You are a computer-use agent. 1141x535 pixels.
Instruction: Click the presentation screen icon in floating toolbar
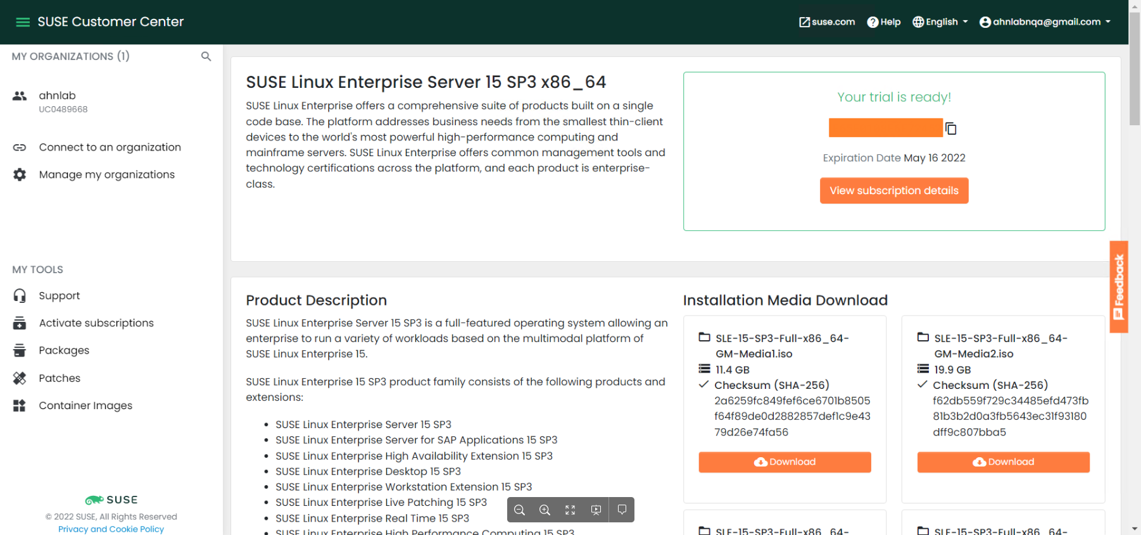coord(596,510)
